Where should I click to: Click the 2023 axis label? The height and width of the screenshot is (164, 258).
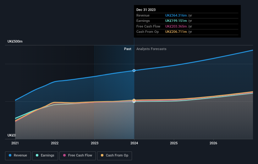click(x=95, y=143)
